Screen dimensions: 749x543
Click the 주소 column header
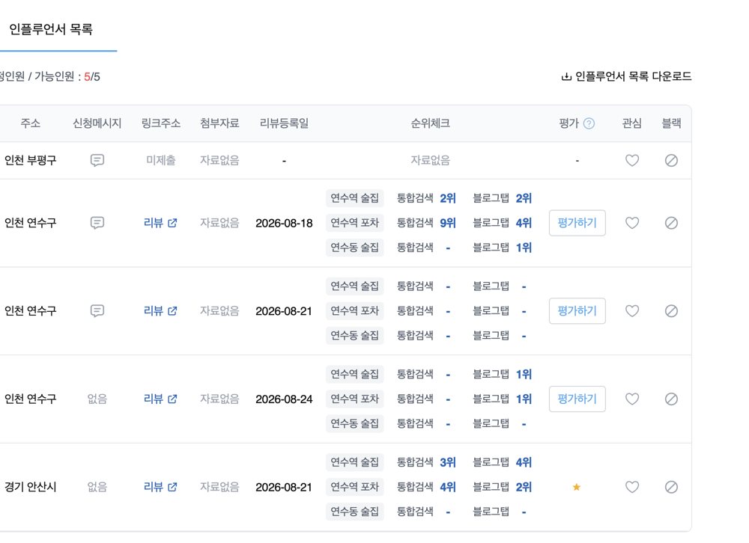[x=30, y=123]
